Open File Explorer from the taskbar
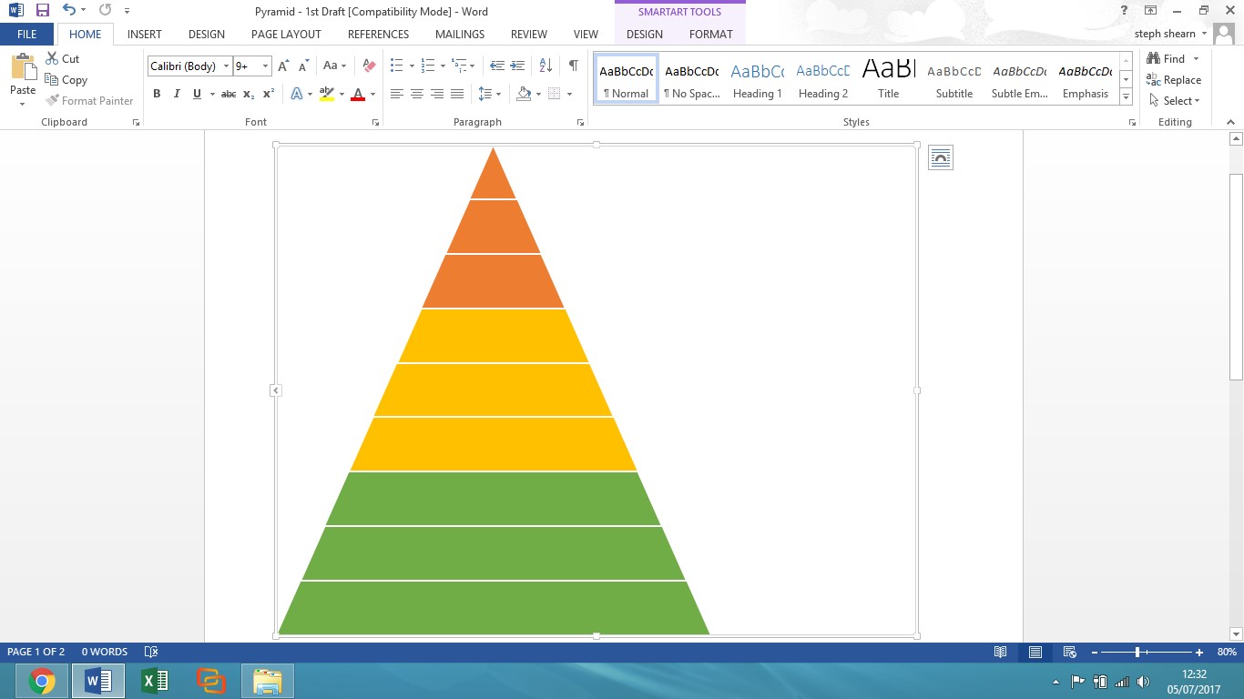 (268, 681)
